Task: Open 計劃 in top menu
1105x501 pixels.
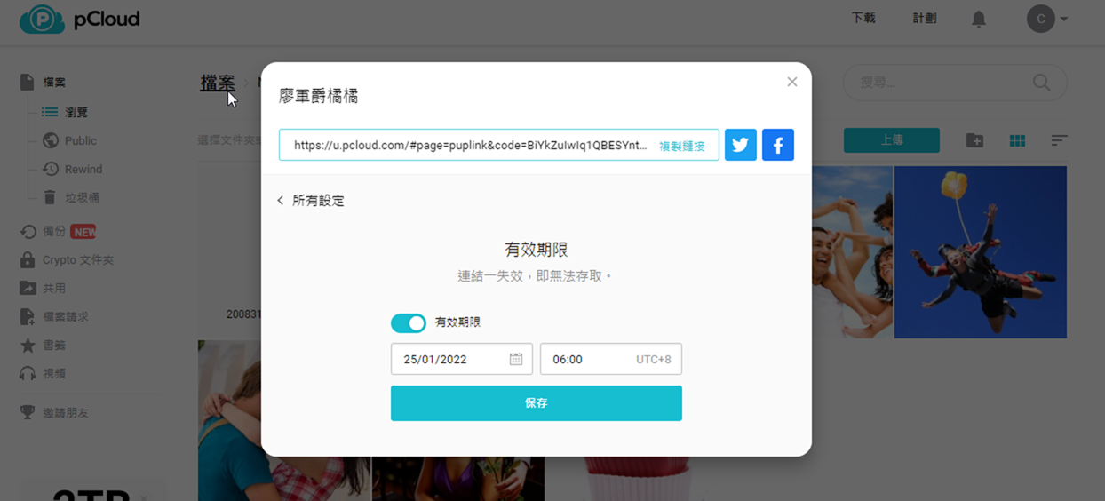Action: 924,19
